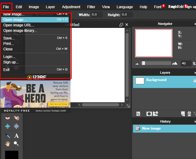The width and height of the screenshot is (196, 159).
Task: Click the History panel title
Action: click(x=165, y=121)
